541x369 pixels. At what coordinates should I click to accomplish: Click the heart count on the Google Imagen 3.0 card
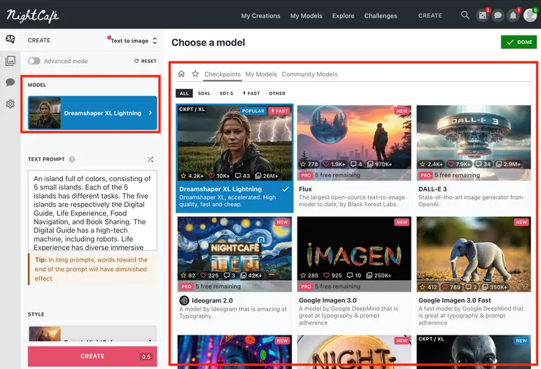[333, 275]
